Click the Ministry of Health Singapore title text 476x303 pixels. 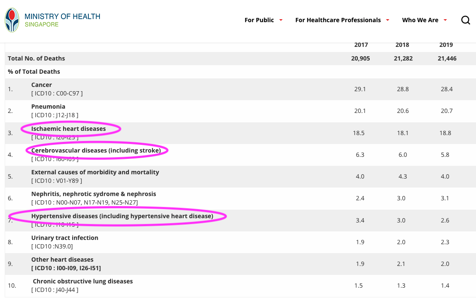pos(62,20)
